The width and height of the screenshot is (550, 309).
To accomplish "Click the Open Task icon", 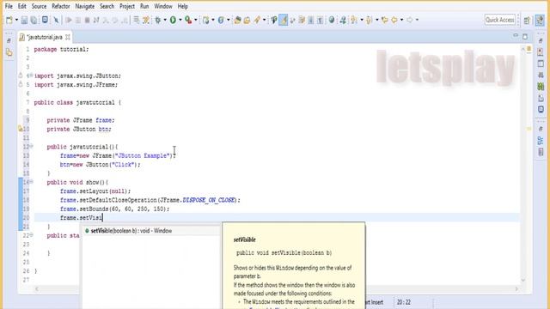I will [x=247, y=20].
